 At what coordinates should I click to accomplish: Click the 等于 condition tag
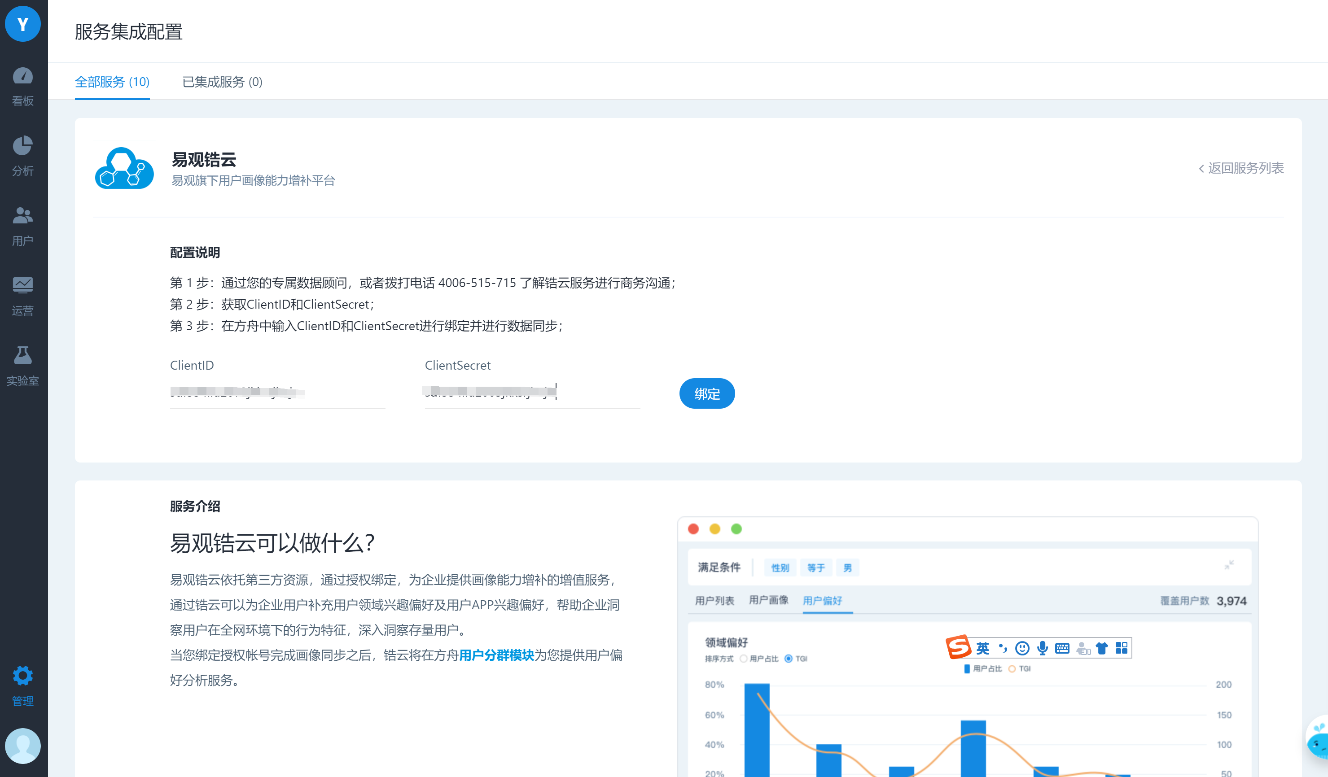point(816,567)
